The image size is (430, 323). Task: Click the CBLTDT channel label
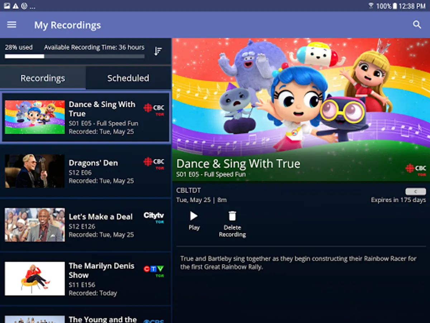(188, 190)
